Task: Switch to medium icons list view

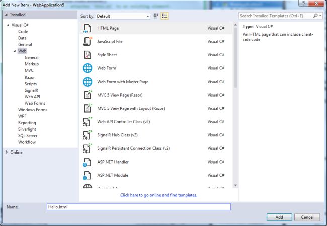Action: (165, 16)
